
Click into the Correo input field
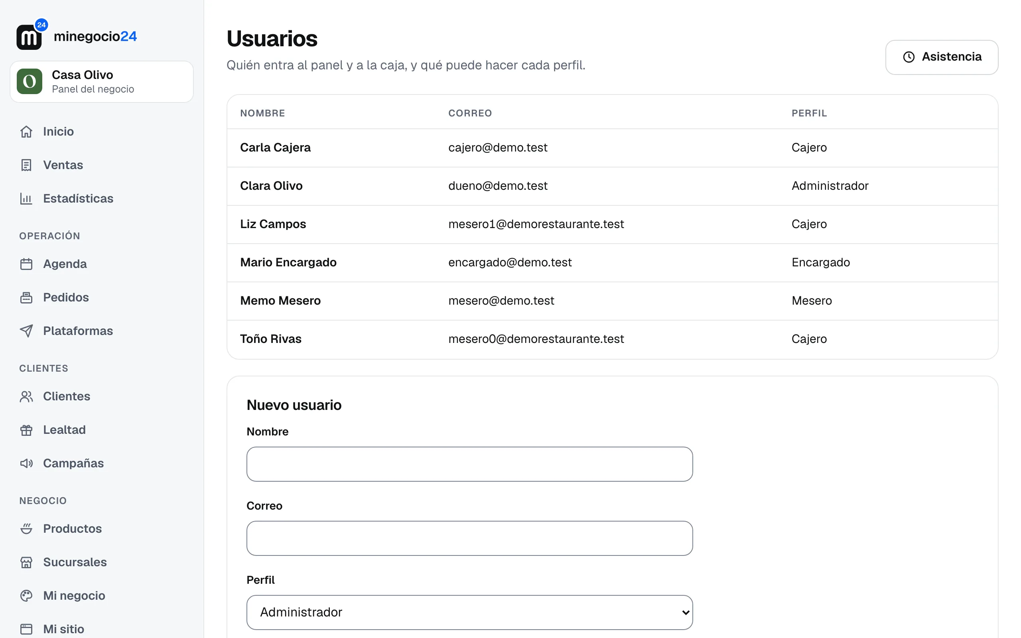pos(469,538)
